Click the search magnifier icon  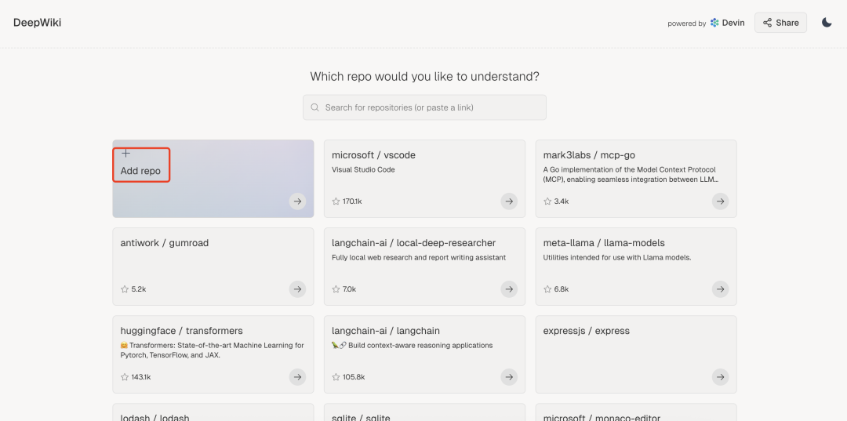click(x=315, y=107)
